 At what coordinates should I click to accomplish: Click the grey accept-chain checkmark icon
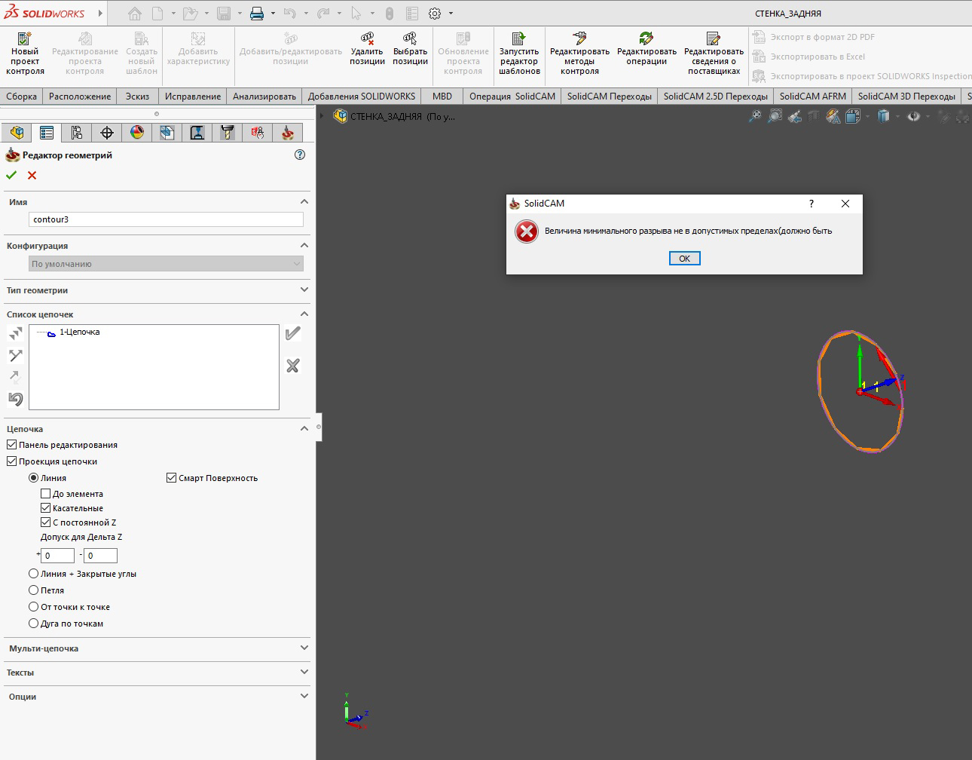coord(293,333)
